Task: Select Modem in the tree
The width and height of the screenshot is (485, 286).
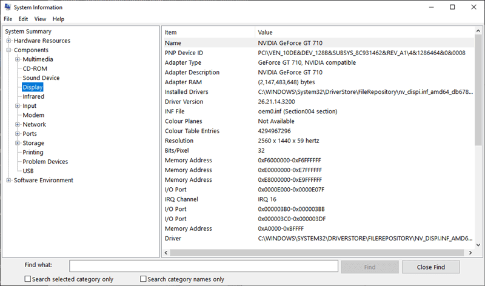Action: click(33, 115)
